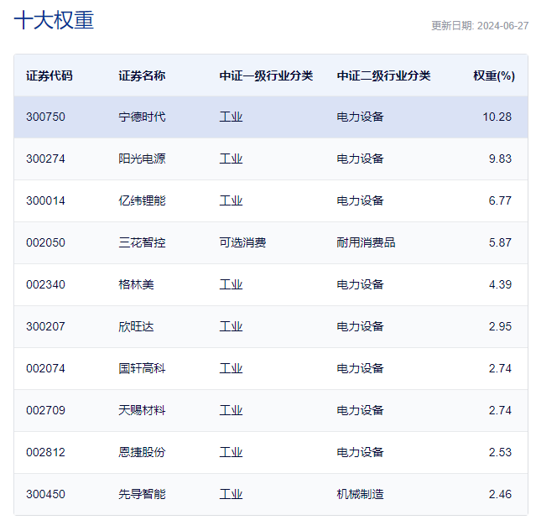Select the 宁德时代 name cell

pos(142,117)
